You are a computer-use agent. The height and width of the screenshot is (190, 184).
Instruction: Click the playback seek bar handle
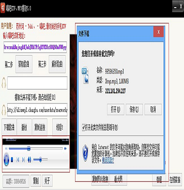[29, 148]
